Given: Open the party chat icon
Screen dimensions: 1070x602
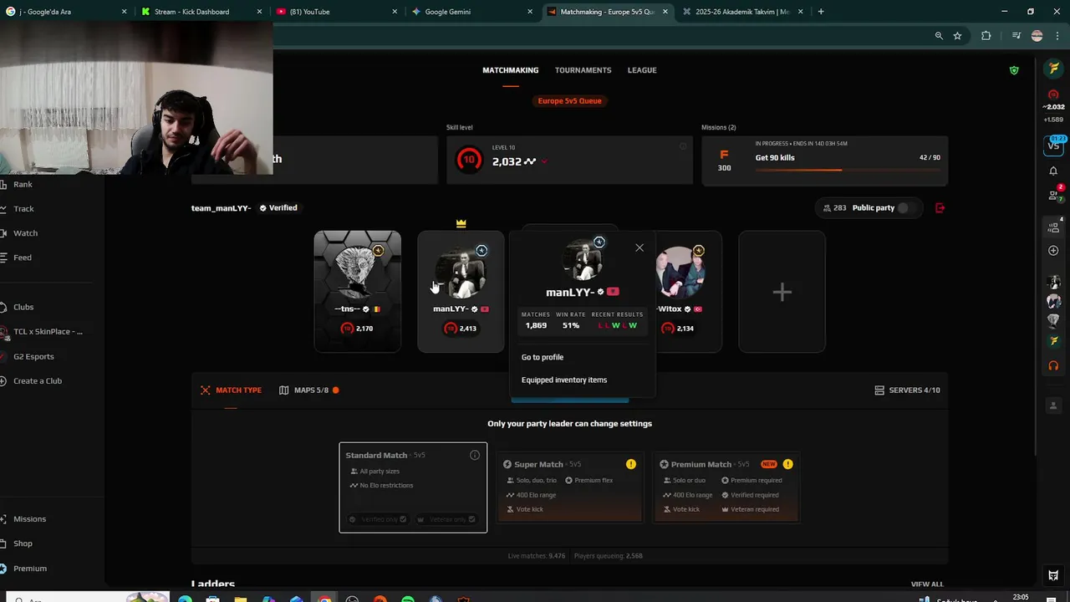Looking at the screenshot, I should 1053,227.
